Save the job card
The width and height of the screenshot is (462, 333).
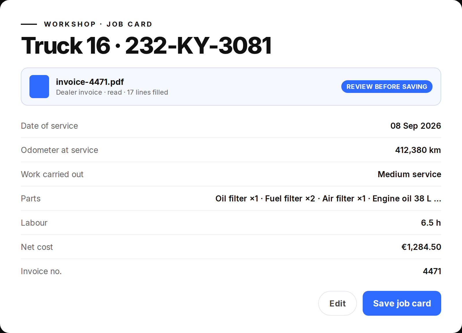pyautogui.click(x=402, y=303)
